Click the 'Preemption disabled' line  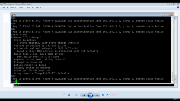coord(28,62)
